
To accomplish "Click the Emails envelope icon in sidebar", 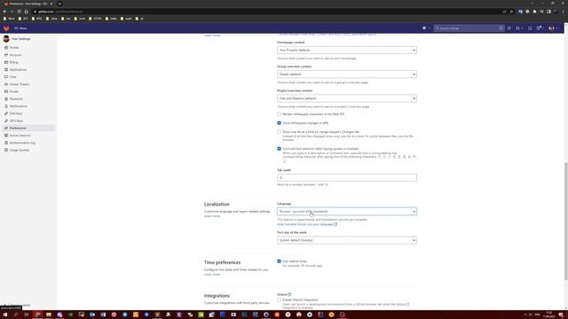I will click(6, 91).
